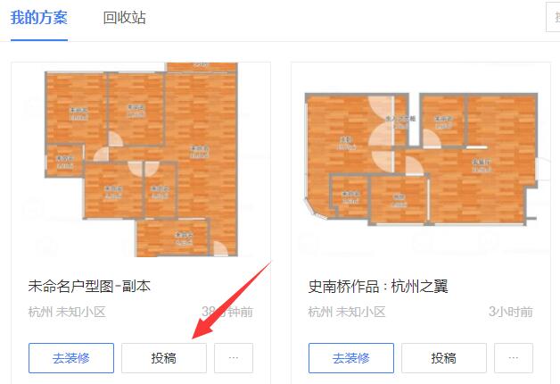Screen dimensions: 560x384
Task: Click 杭州 未知小区 under 未命名户型图-副本
Action: point(67,312)
